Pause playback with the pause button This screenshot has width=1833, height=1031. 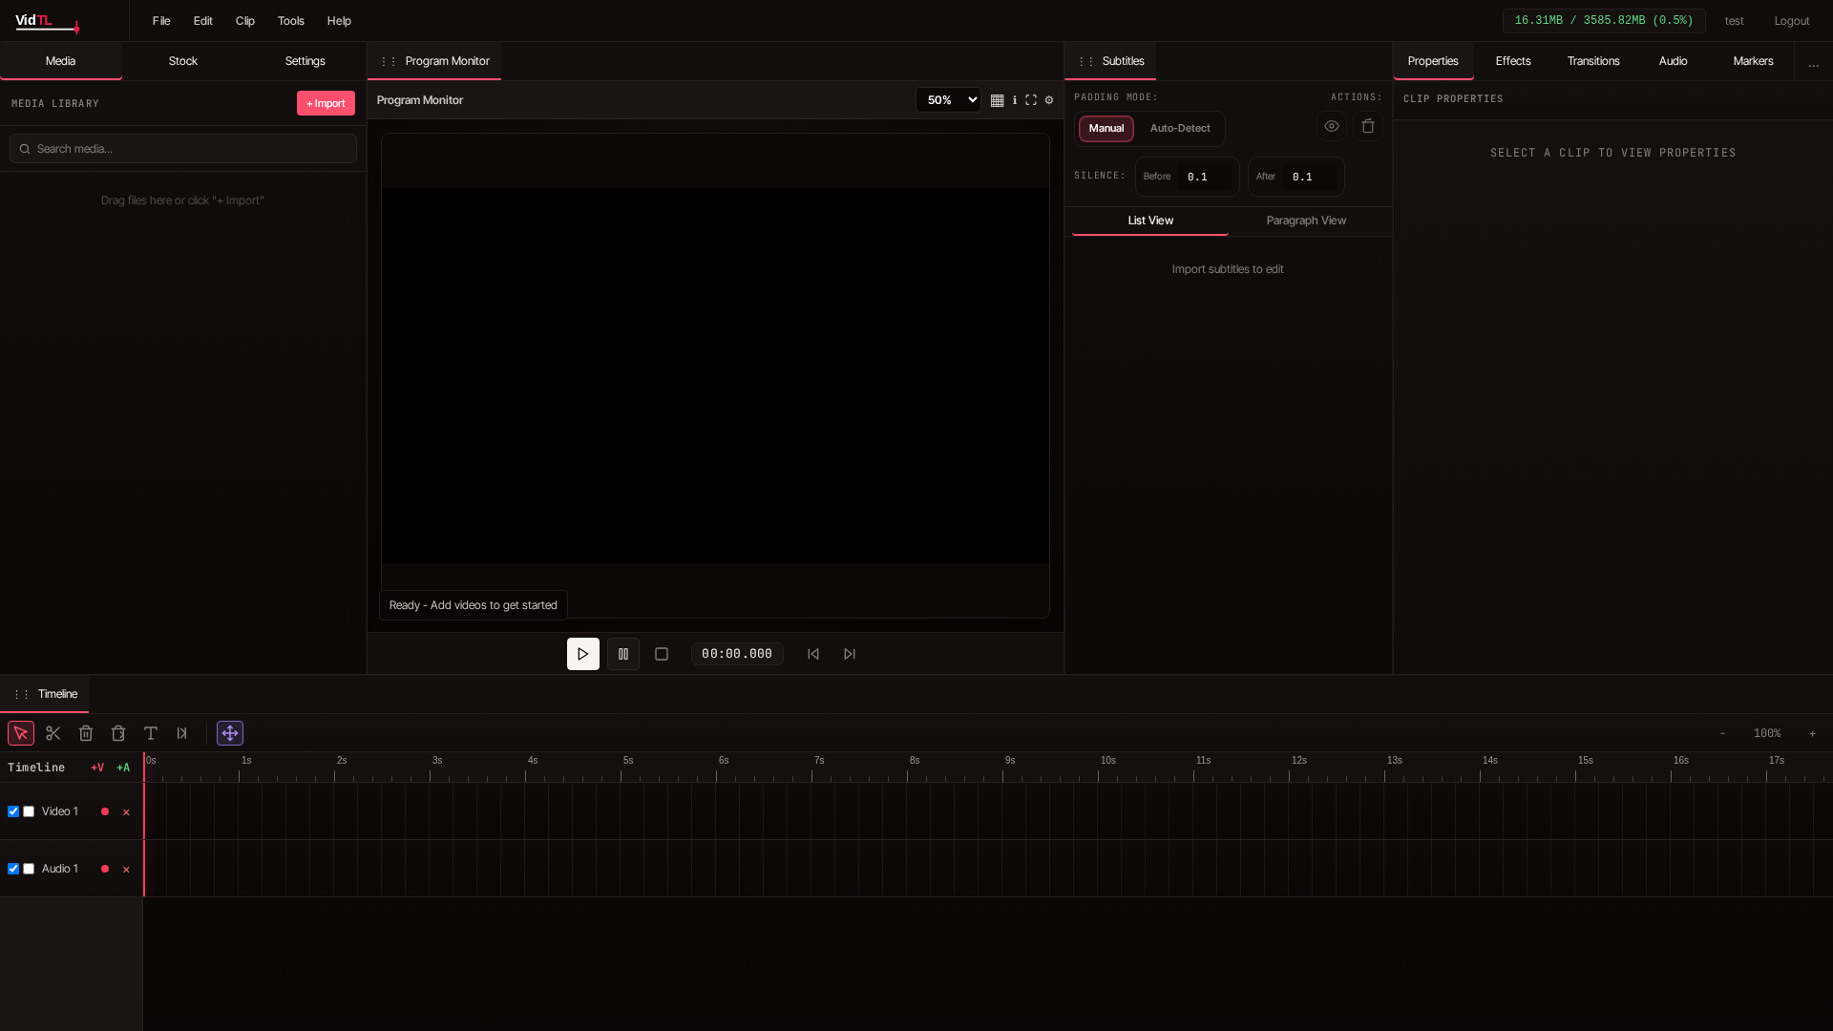point(623,654)
